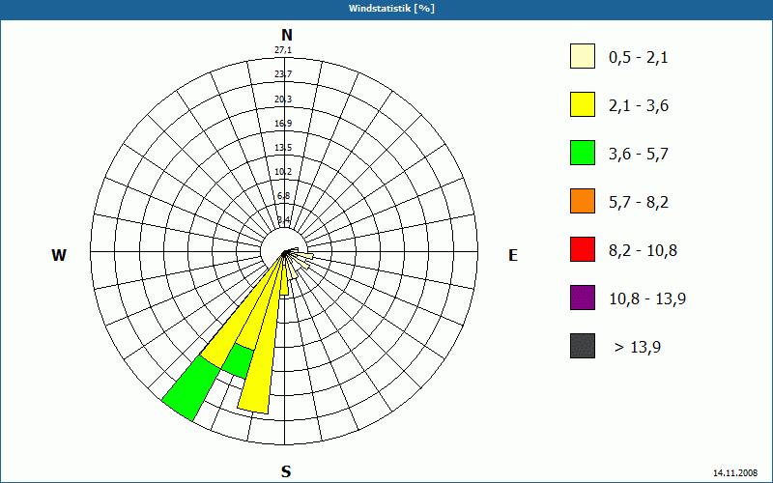Click the S compass label
The width and height of the screenshot is (773, 483).
click(x=286, y=471)
